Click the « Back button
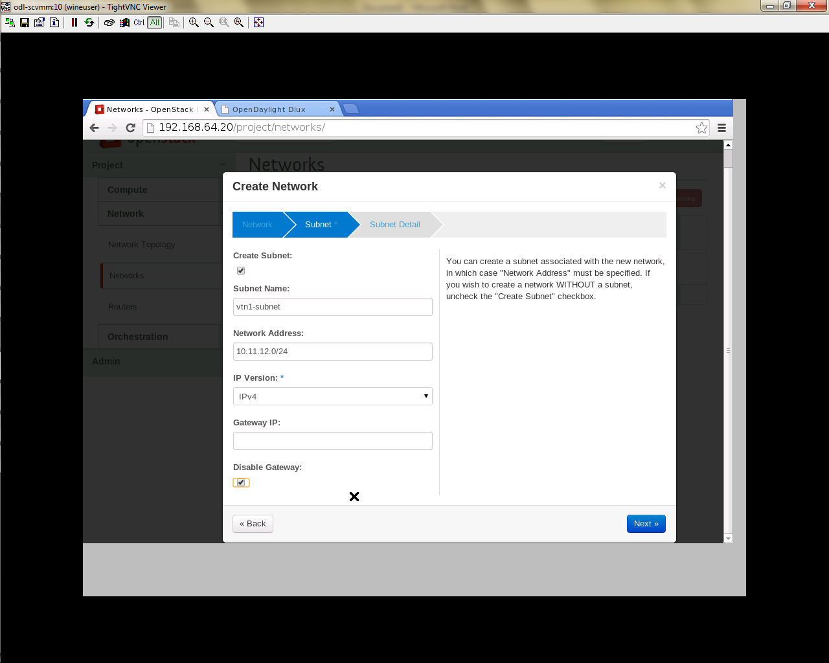The height and width of the screenshot is (663, 829). (253, 524)
